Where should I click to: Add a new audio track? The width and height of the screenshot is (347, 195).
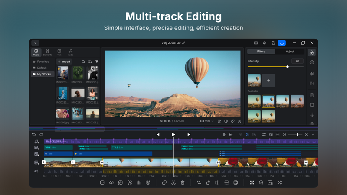(x=36, y=141)
